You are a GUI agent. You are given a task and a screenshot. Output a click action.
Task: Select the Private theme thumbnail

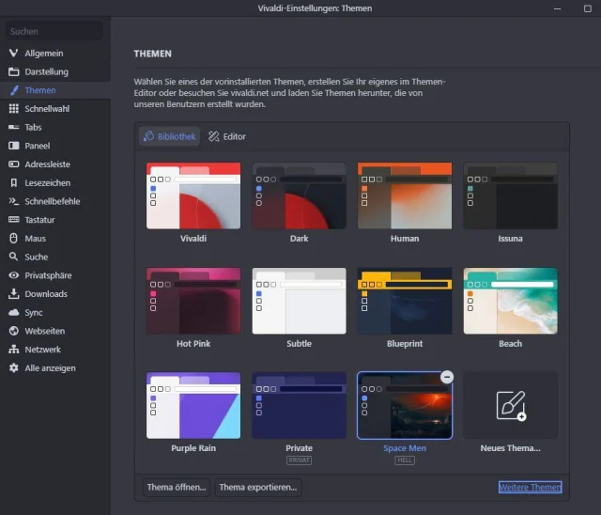(299, 406)
